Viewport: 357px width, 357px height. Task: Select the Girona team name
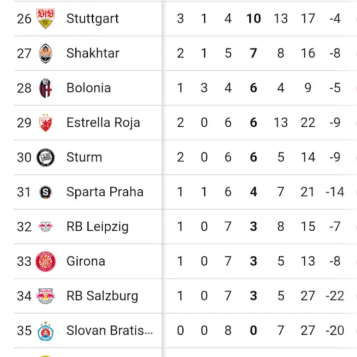pos(86,261)
